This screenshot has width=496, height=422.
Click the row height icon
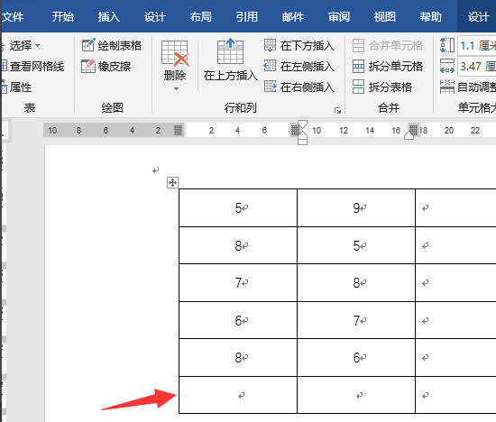447,45
